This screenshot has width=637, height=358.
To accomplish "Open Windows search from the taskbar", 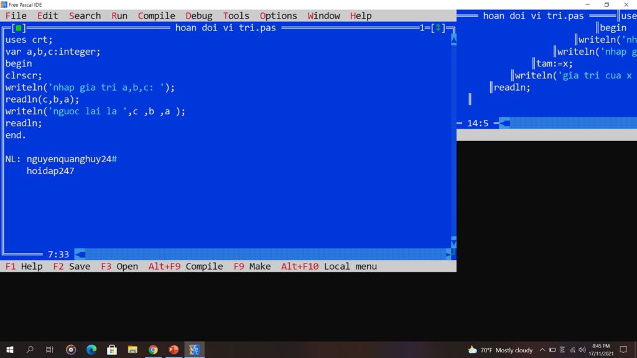I will click(x=30, y=349).
